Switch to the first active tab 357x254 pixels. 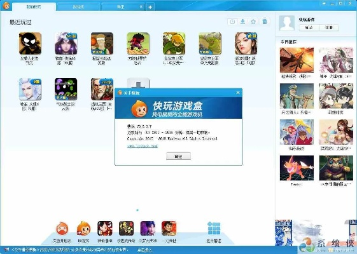point(34,7)
